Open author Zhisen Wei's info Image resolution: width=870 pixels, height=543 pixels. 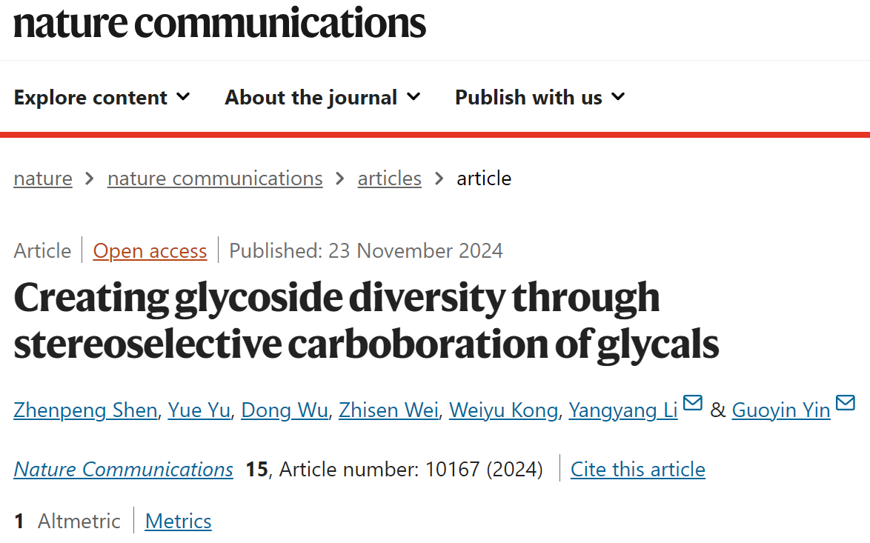coord(388,410)
